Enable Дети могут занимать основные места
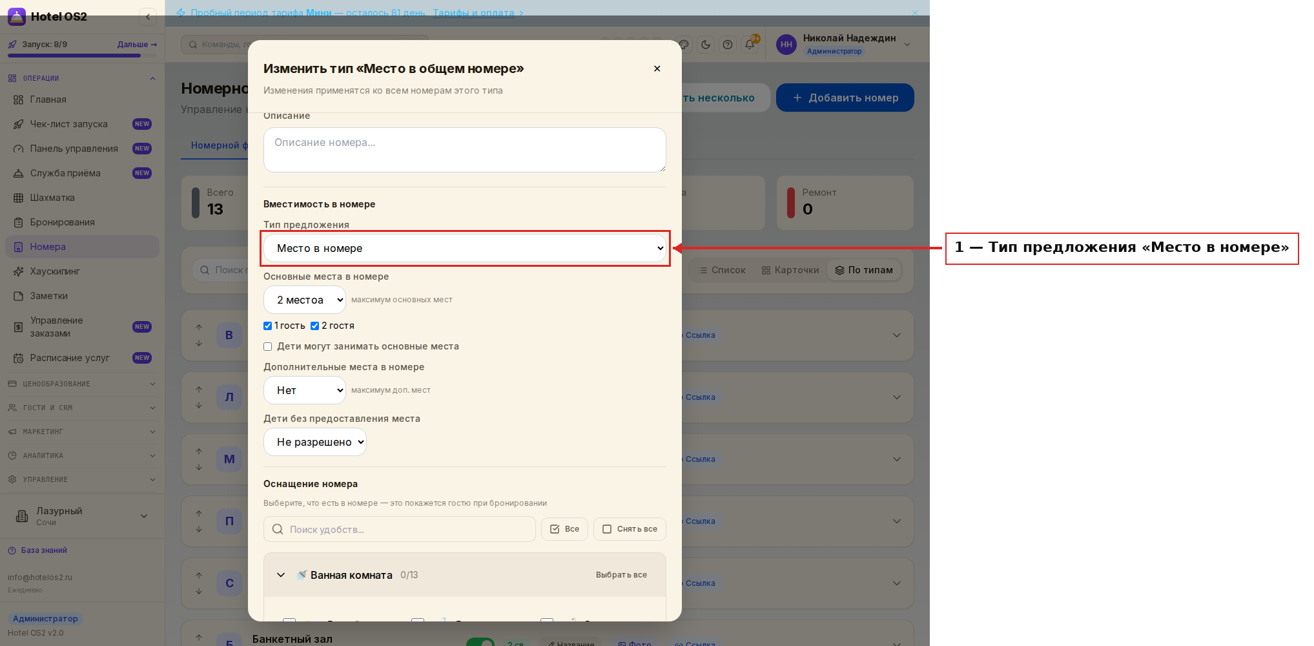This screenshot has width=1314, height=646. coord(267,346)
